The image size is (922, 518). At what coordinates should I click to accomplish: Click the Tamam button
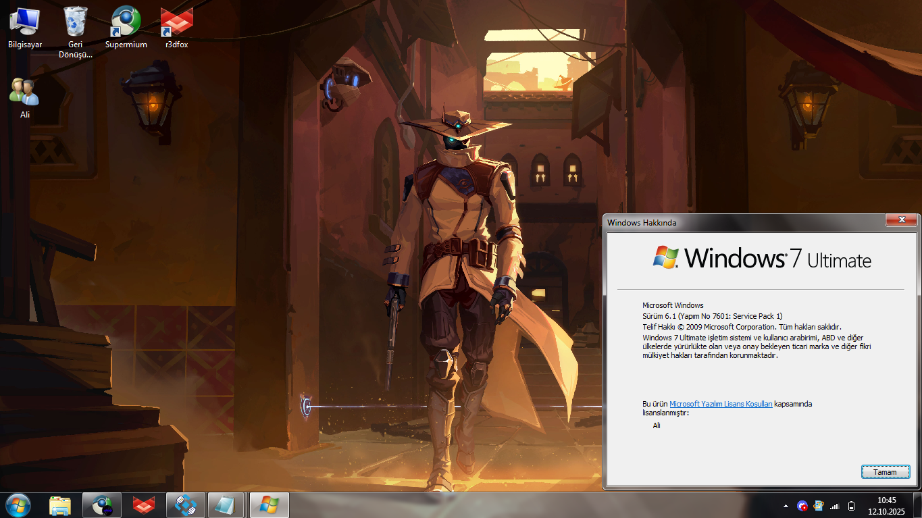(886, 472)
